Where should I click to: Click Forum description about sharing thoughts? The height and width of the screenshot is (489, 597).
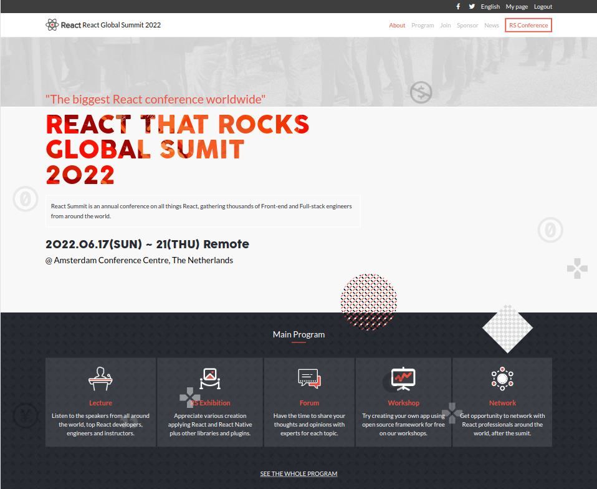(309, 424)
